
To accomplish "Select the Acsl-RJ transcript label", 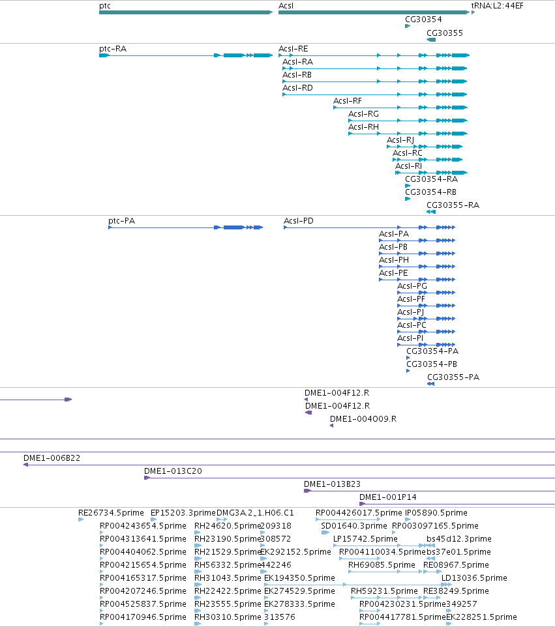I will click(x=400, y=140).
